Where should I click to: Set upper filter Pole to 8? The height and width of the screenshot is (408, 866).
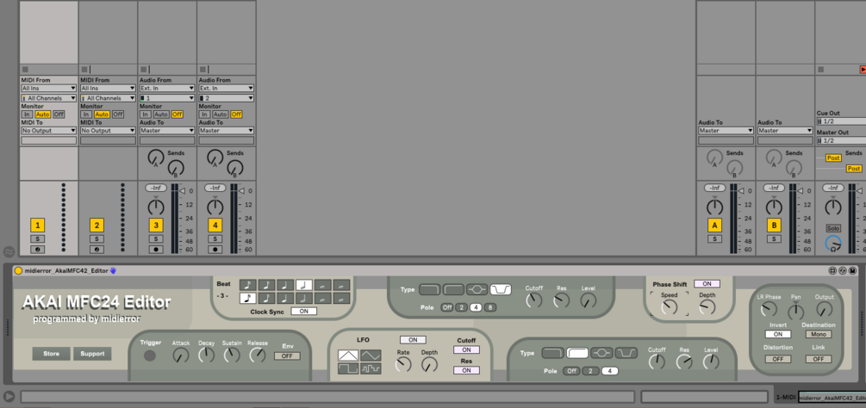pos(490,307)
